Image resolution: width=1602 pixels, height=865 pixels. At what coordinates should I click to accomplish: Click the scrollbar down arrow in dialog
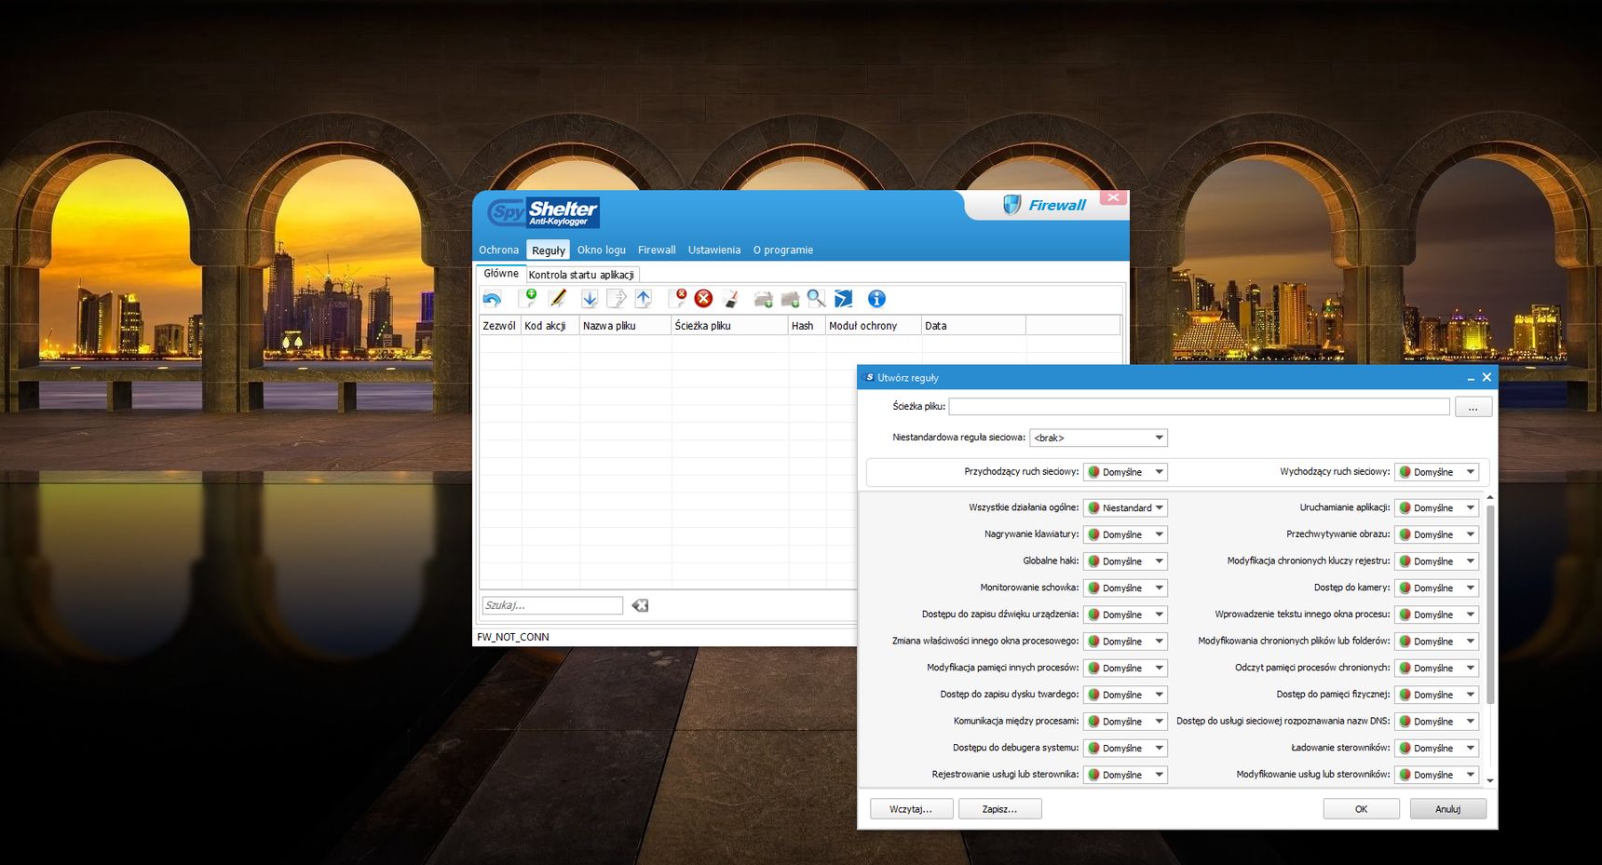(1490, 781)
